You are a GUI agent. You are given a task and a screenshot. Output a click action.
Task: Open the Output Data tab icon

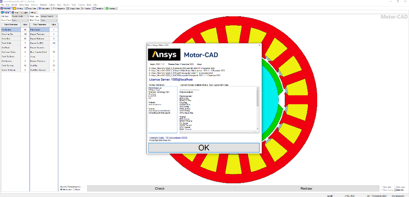(x=68, y=9)
